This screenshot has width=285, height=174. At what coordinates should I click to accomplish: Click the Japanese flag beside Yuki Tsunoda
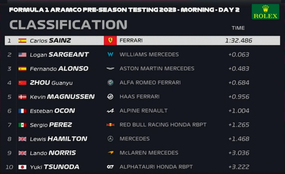pos(22,167)
